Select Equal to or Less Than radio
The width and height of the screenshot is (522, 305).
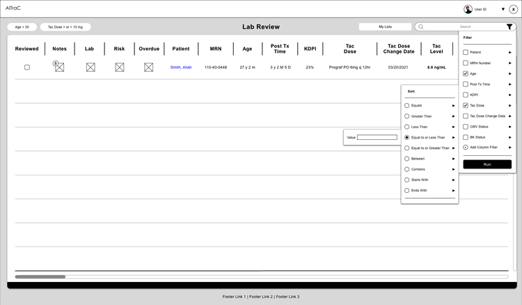[407, 137]
